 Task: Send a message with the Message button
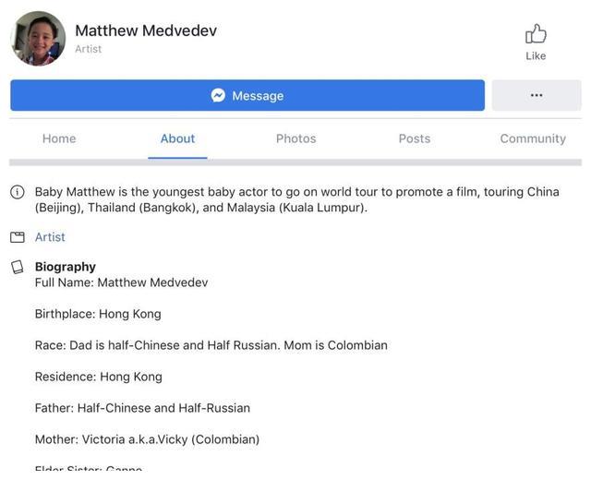click(x=247, y=95)
